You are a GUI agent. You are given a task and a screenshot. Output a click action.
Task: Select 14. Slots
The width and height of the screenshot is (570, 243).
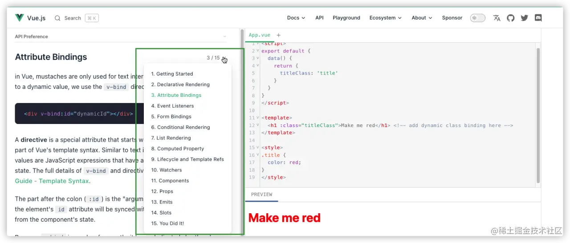point(161,212)
